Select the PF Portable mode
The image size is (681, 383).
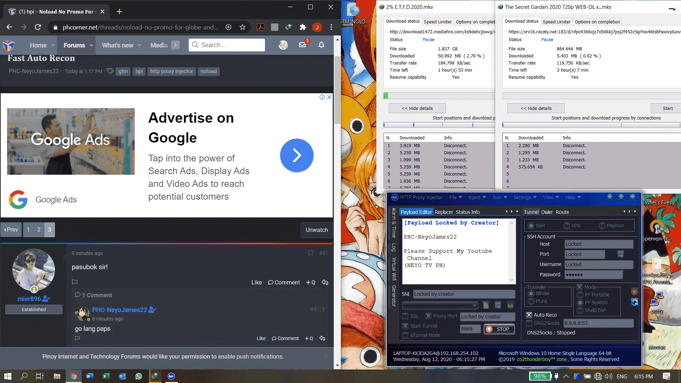point(580,295)
